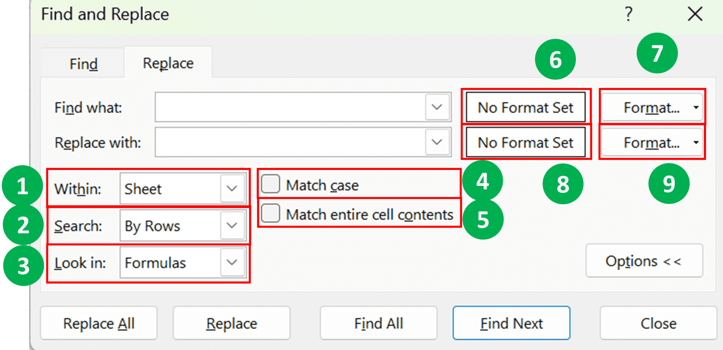Image resolution: width=723 pixels, height=350 pixels.
Task: Tick Match entire cell contents checkbox
Action: [271, 213]
